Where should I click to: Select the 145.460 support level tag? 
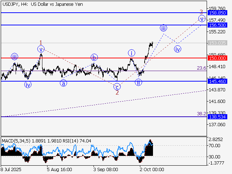(x=217, y=81)
